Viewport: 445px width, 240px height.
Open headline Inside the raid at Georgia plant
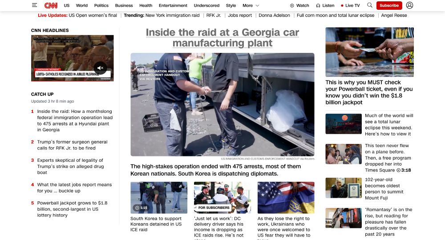222,38
